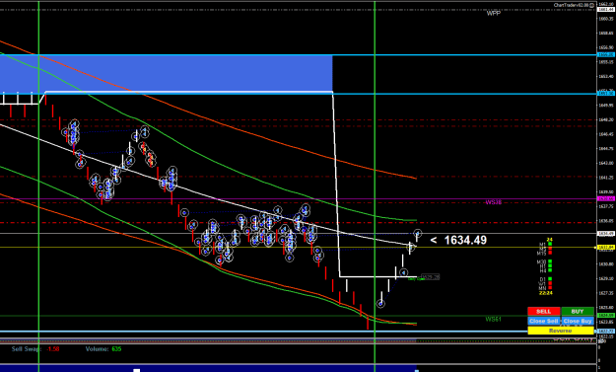
Task: Click the lowest trade arrow marker near chart bottom
Action: (380, 304)
